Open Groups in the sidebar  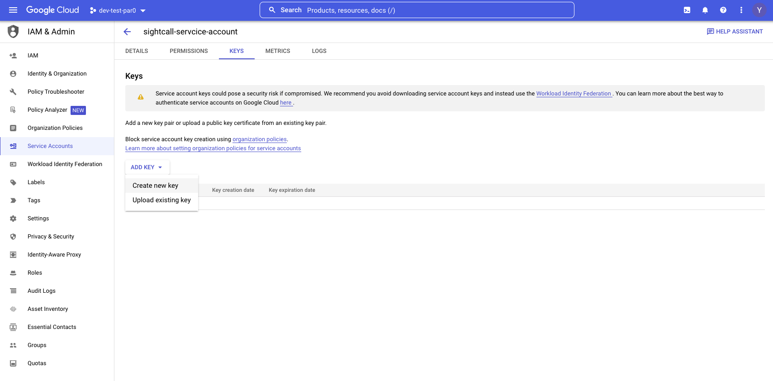click(57, 345)
